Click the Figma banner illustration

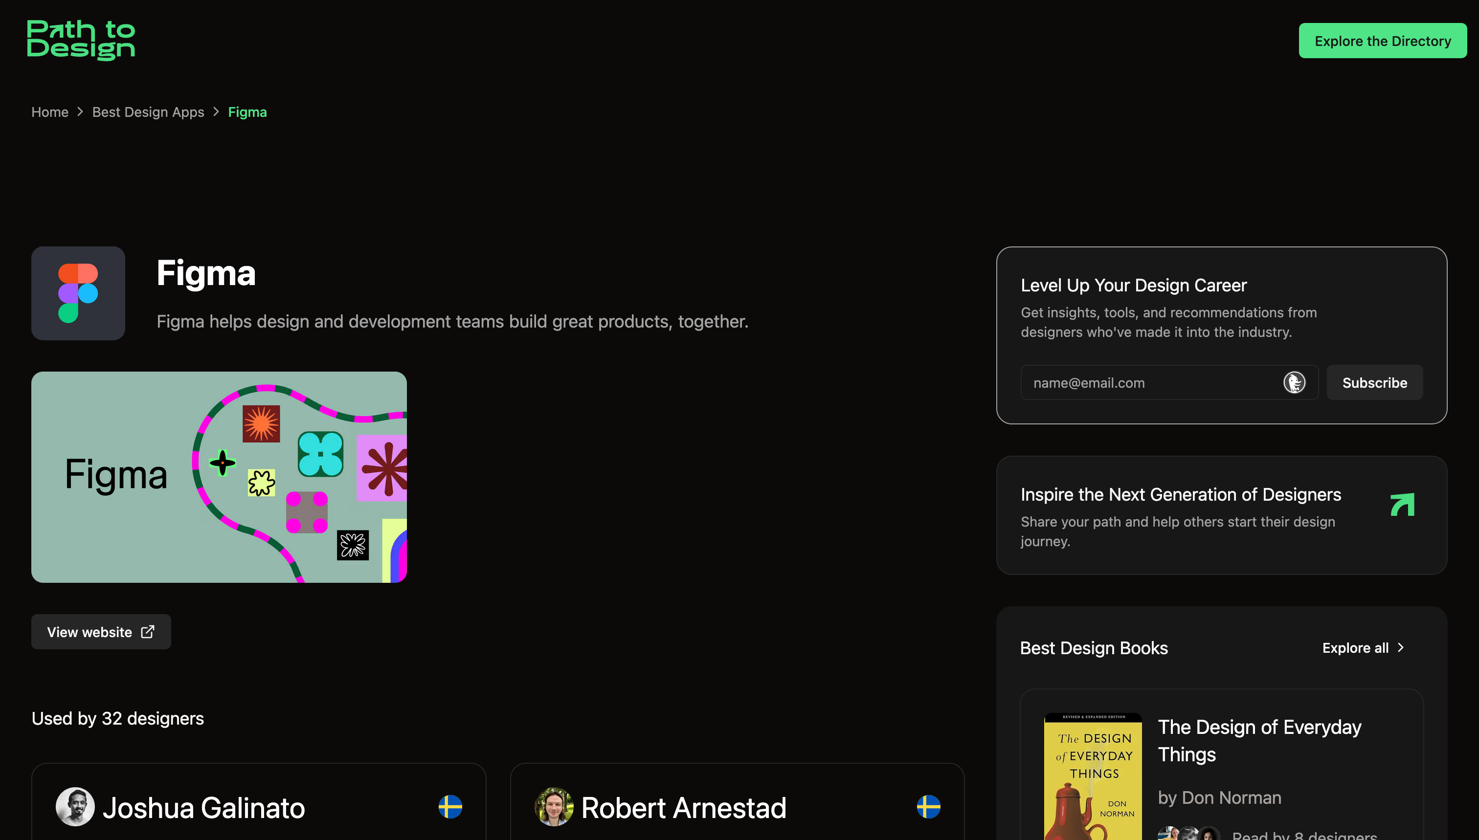click(219, 477)
